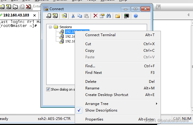The height and width of the screenshot is (125, 193).
Task: Click the NUM indicator in the status bar
Action: coord(186,118)
